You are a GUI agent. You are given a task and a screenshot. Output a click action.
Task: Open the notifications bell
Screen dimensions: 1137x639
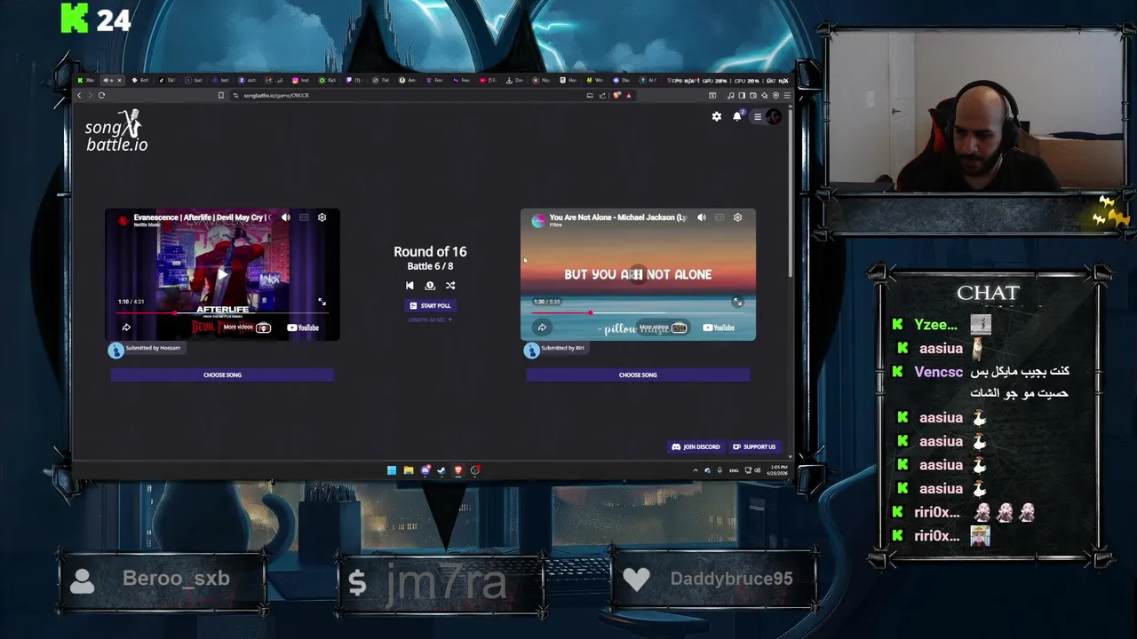737,116
